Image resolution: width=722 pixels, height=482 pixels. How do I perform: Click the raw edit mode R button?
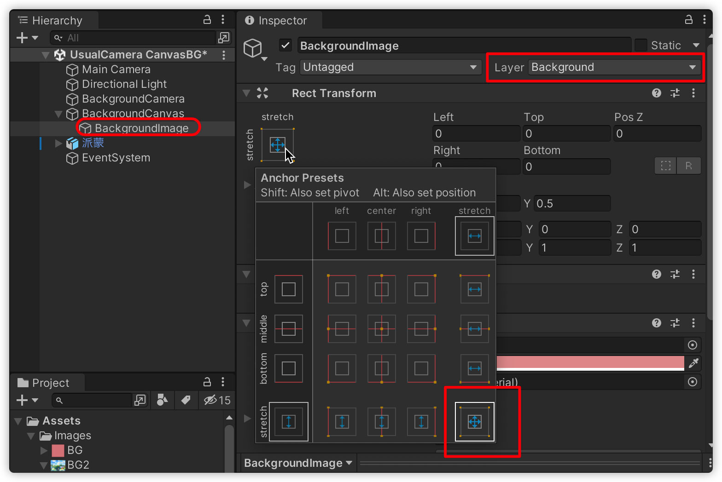click(x=688, y=166)
